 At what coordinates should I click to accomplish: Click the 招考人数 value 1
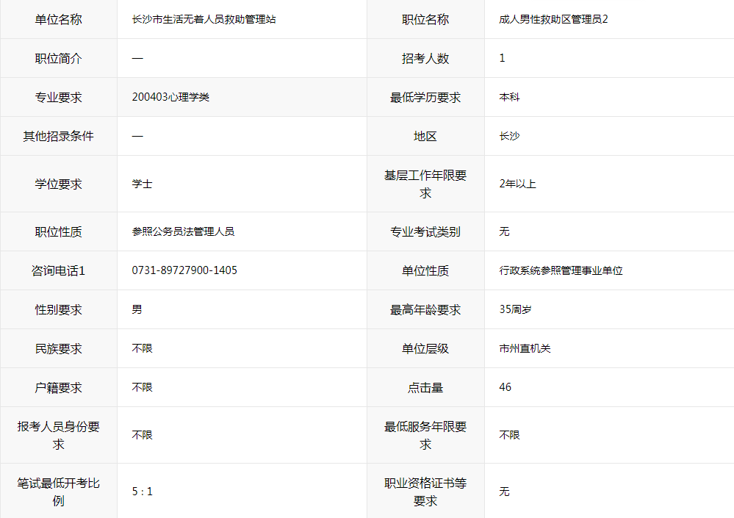coord(503,58)
